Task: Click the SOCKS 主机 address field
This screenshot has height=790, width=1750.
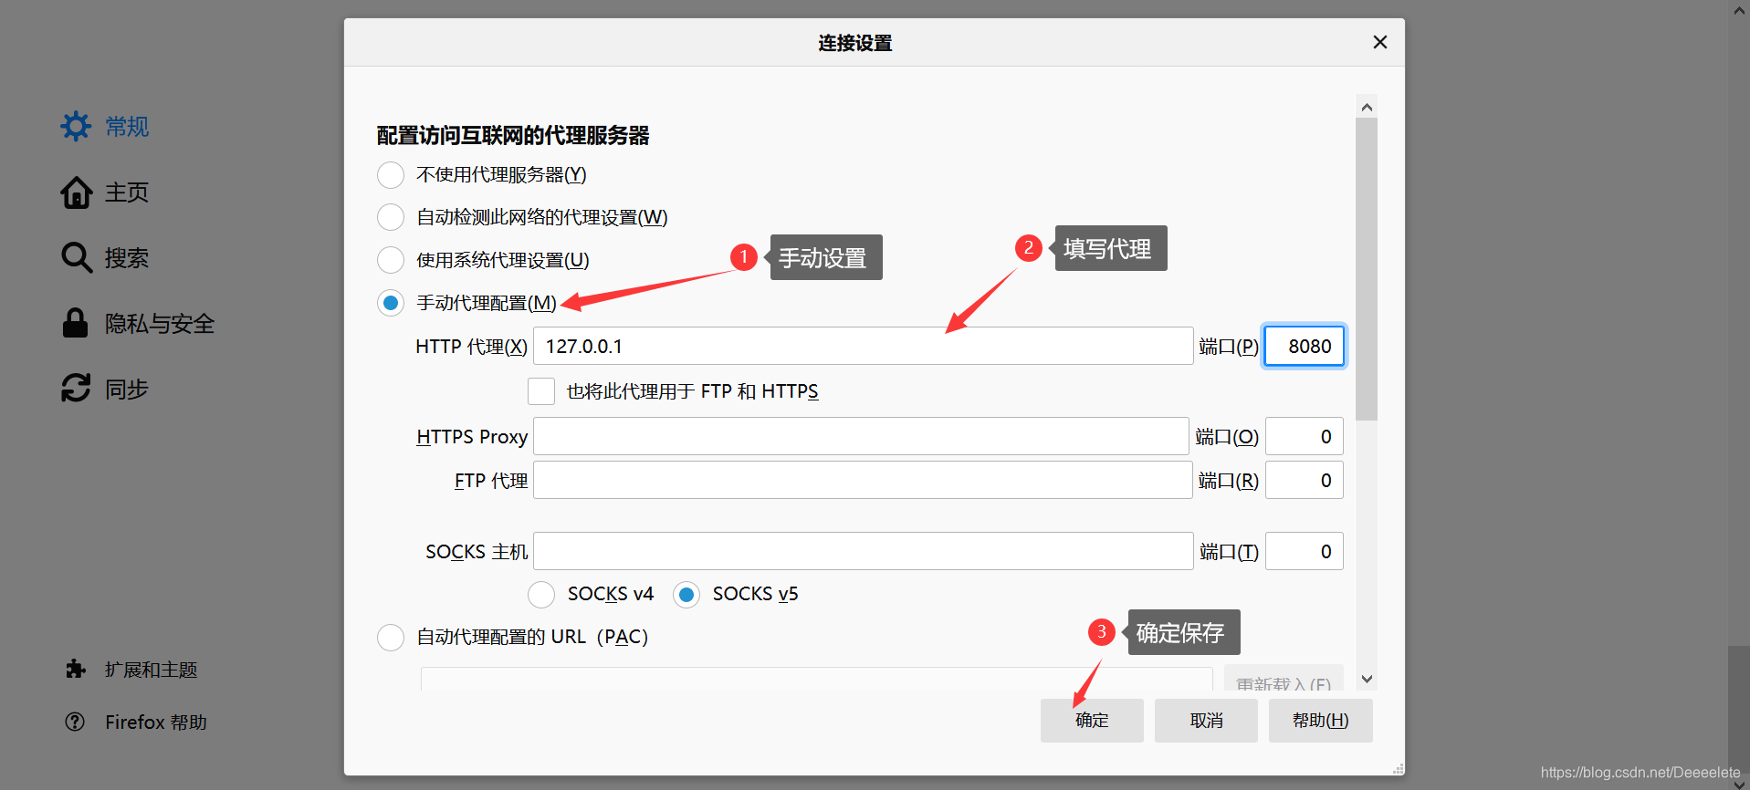Action: tap(863, 551)
